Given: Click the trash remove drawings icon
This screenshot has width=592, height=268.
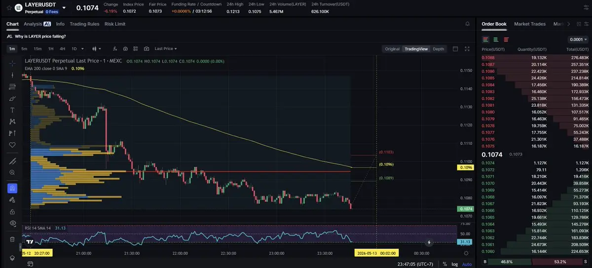Looking at the screenshot, I should pyautogui.click(x=12, y=239).
